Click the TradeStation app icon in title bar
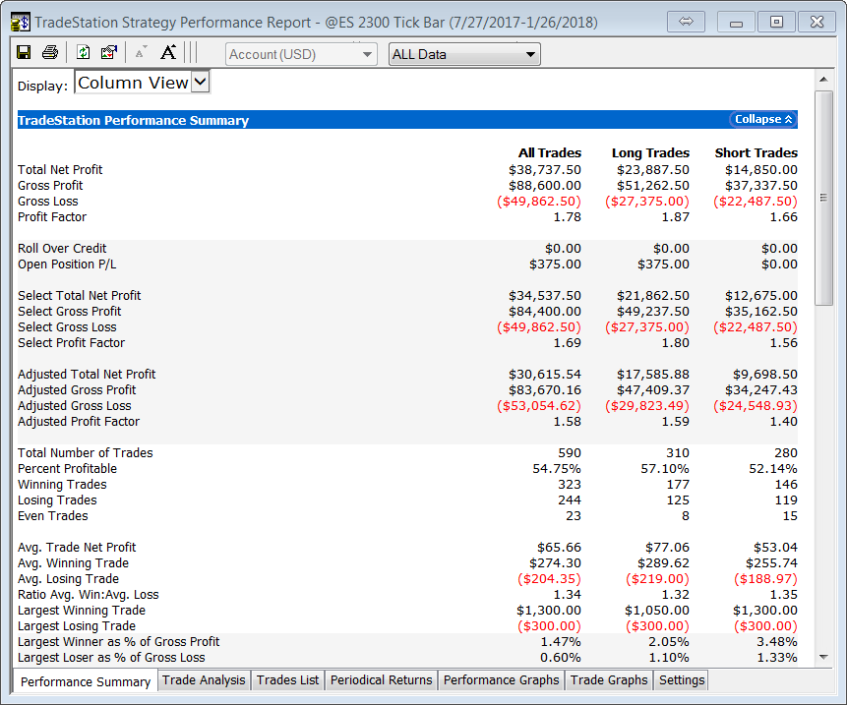This screenshot has height=705, width=847. [x=19, y=22]
